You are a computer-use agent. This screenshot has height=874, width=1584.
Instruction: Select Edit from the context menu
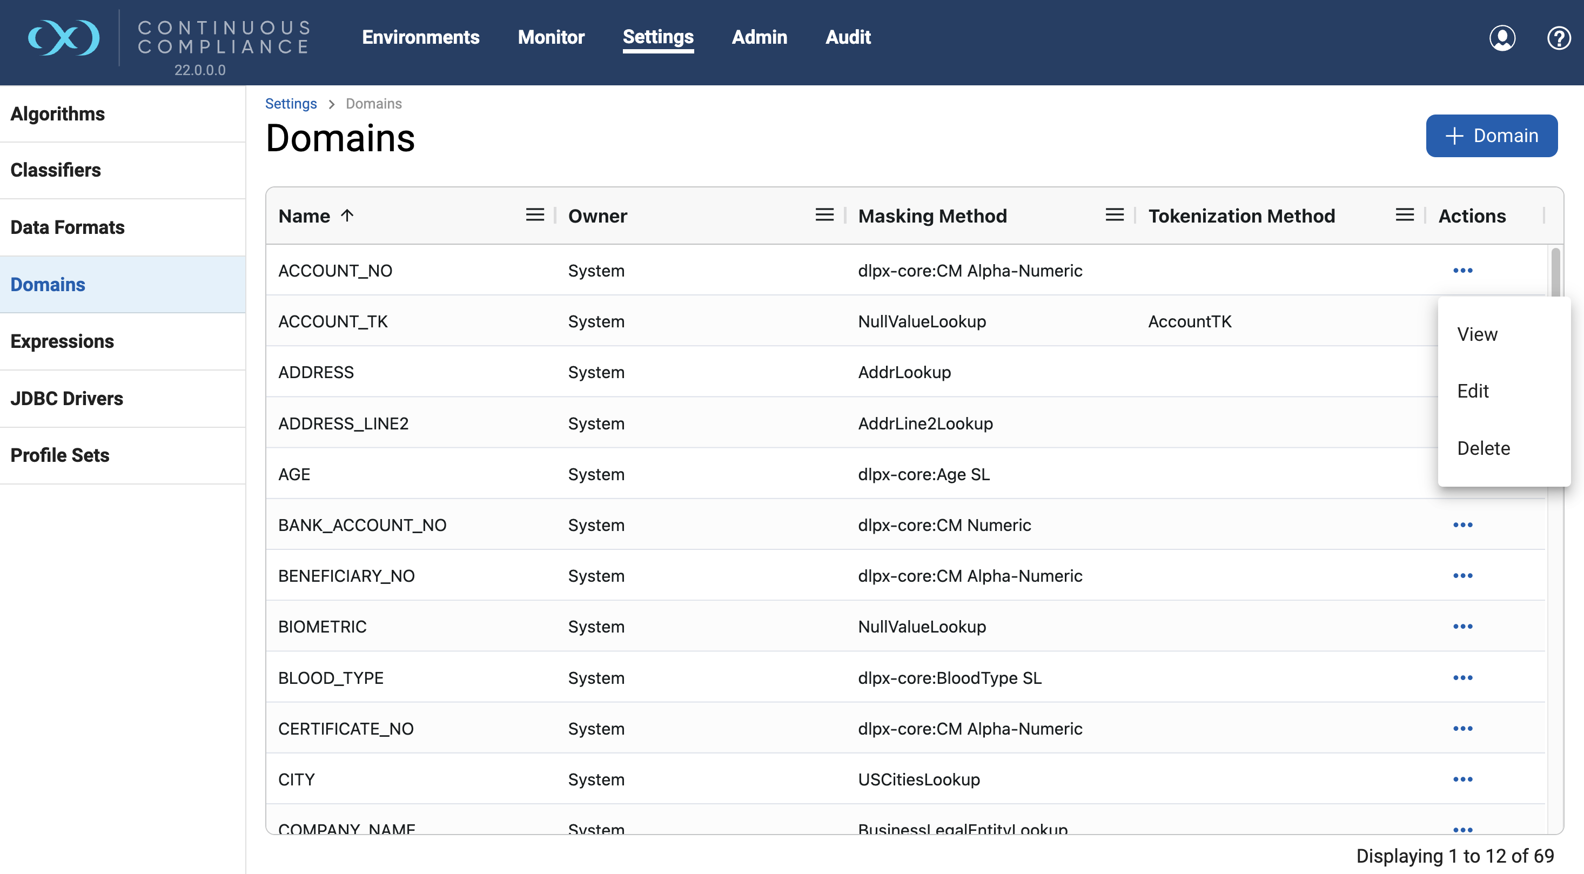coord(1473,391)
